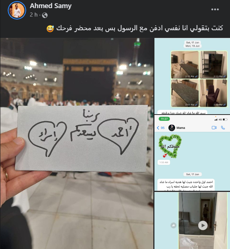The height and width of the screenshot is (249, 230).
Task: Tap the back chevron next to 95
Action: (x=158, y=128)
